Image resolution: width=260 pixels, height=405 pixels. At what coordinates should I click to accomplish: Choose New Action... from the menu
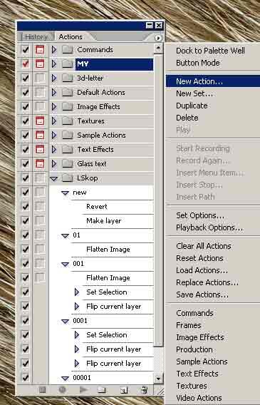(x=213, y=81)
